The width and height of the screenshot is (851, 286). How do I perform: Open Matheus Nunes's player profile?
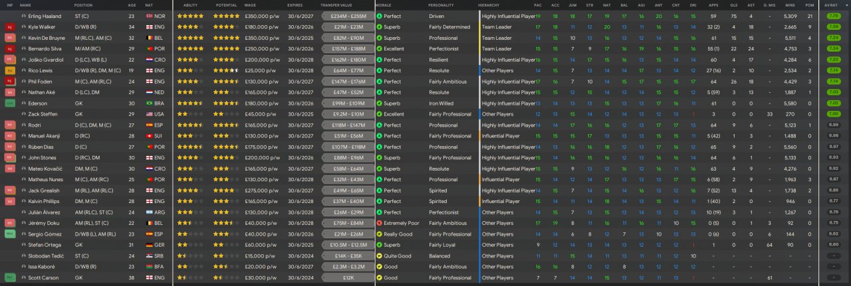pyautogui.click(x=47, y=179)
